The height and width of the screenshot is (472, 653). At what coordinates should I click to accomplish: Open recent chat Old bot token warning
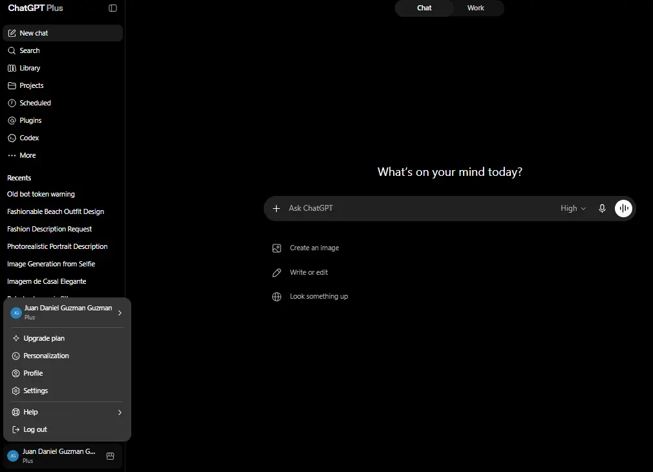[x=41, y=194]
